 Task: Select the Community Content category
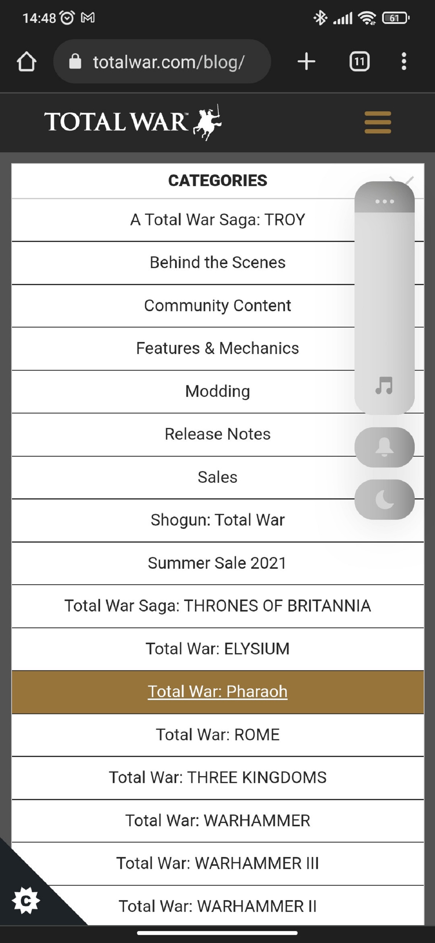coord(217,306)
